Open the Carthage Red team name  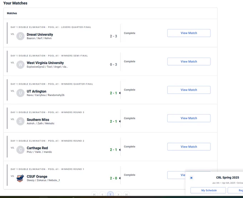coord(37,148)
